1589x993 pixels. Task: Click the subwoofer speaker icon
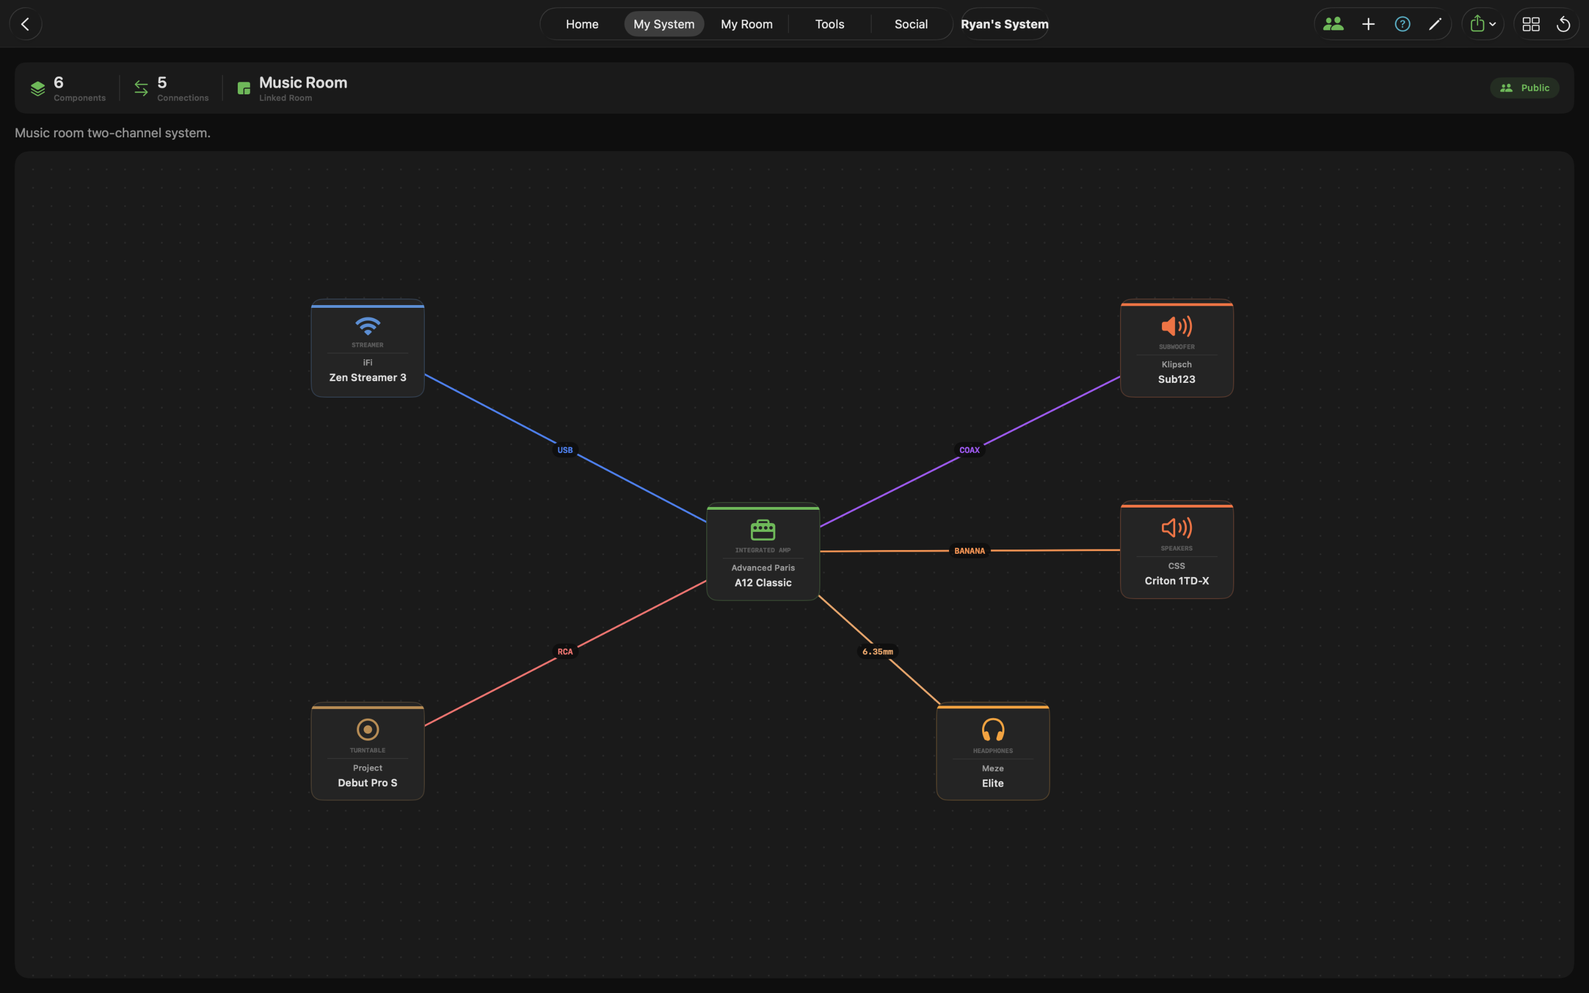(1176, 327)
